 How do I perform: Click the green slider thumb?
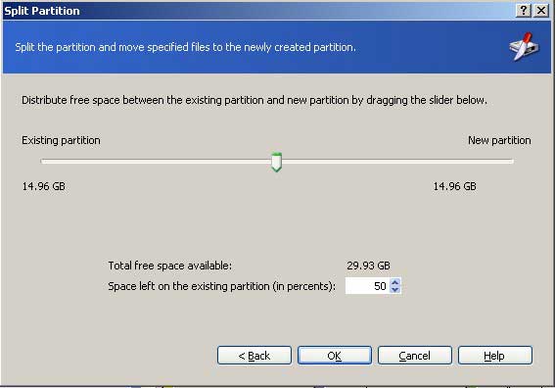(x=276, y=162)
